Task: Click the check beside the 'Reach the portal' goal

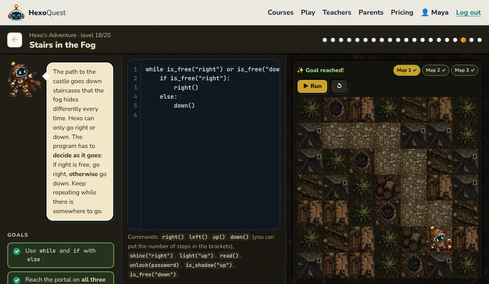Action: 17,280
